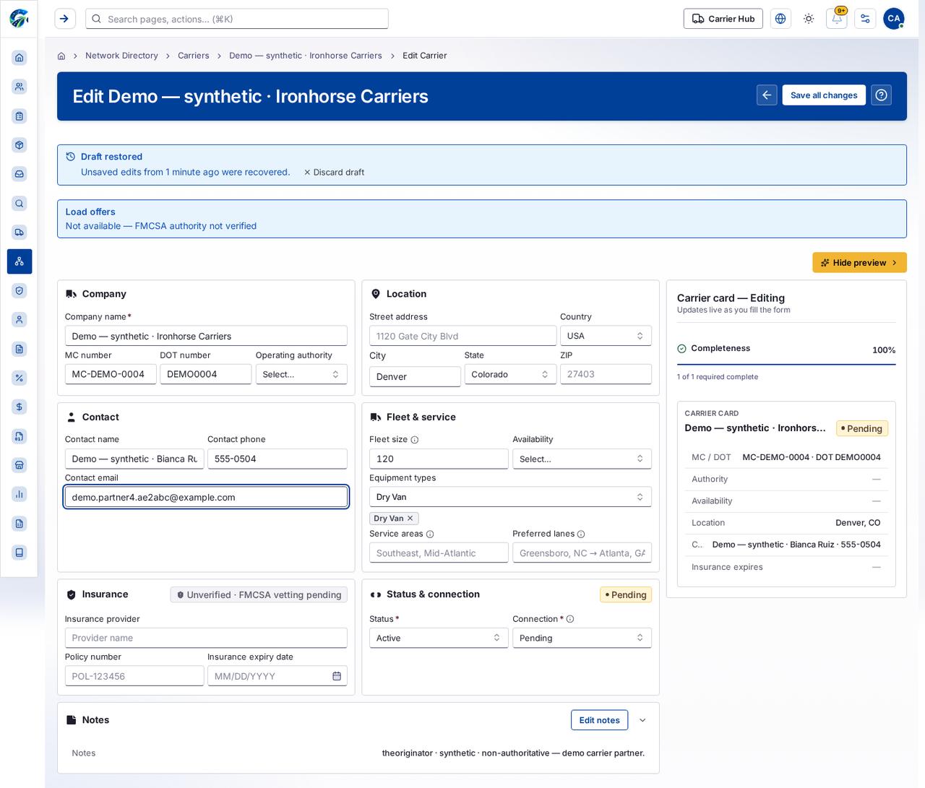Open the home icon in the breadcrumb
This screenshot has height=788, width=925.
[x=61, y=56]
